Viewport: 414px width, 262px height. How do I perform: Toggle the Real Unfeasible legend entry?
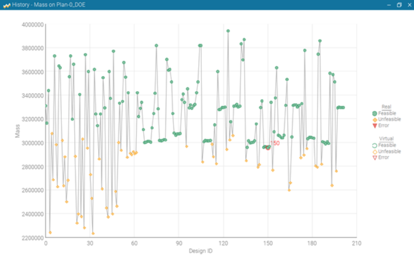click(387, 119)
